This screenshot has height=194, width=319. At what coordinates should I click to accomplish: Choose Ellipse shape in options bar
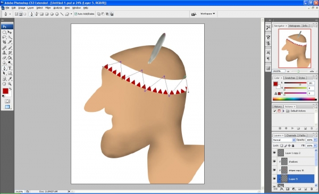point(52,14)
